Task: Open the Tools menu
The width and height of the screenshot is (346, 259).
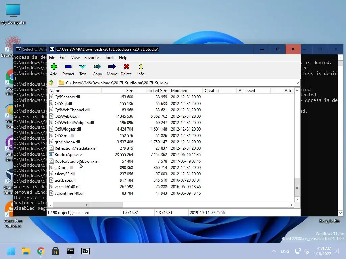Action: click(110, 58)
